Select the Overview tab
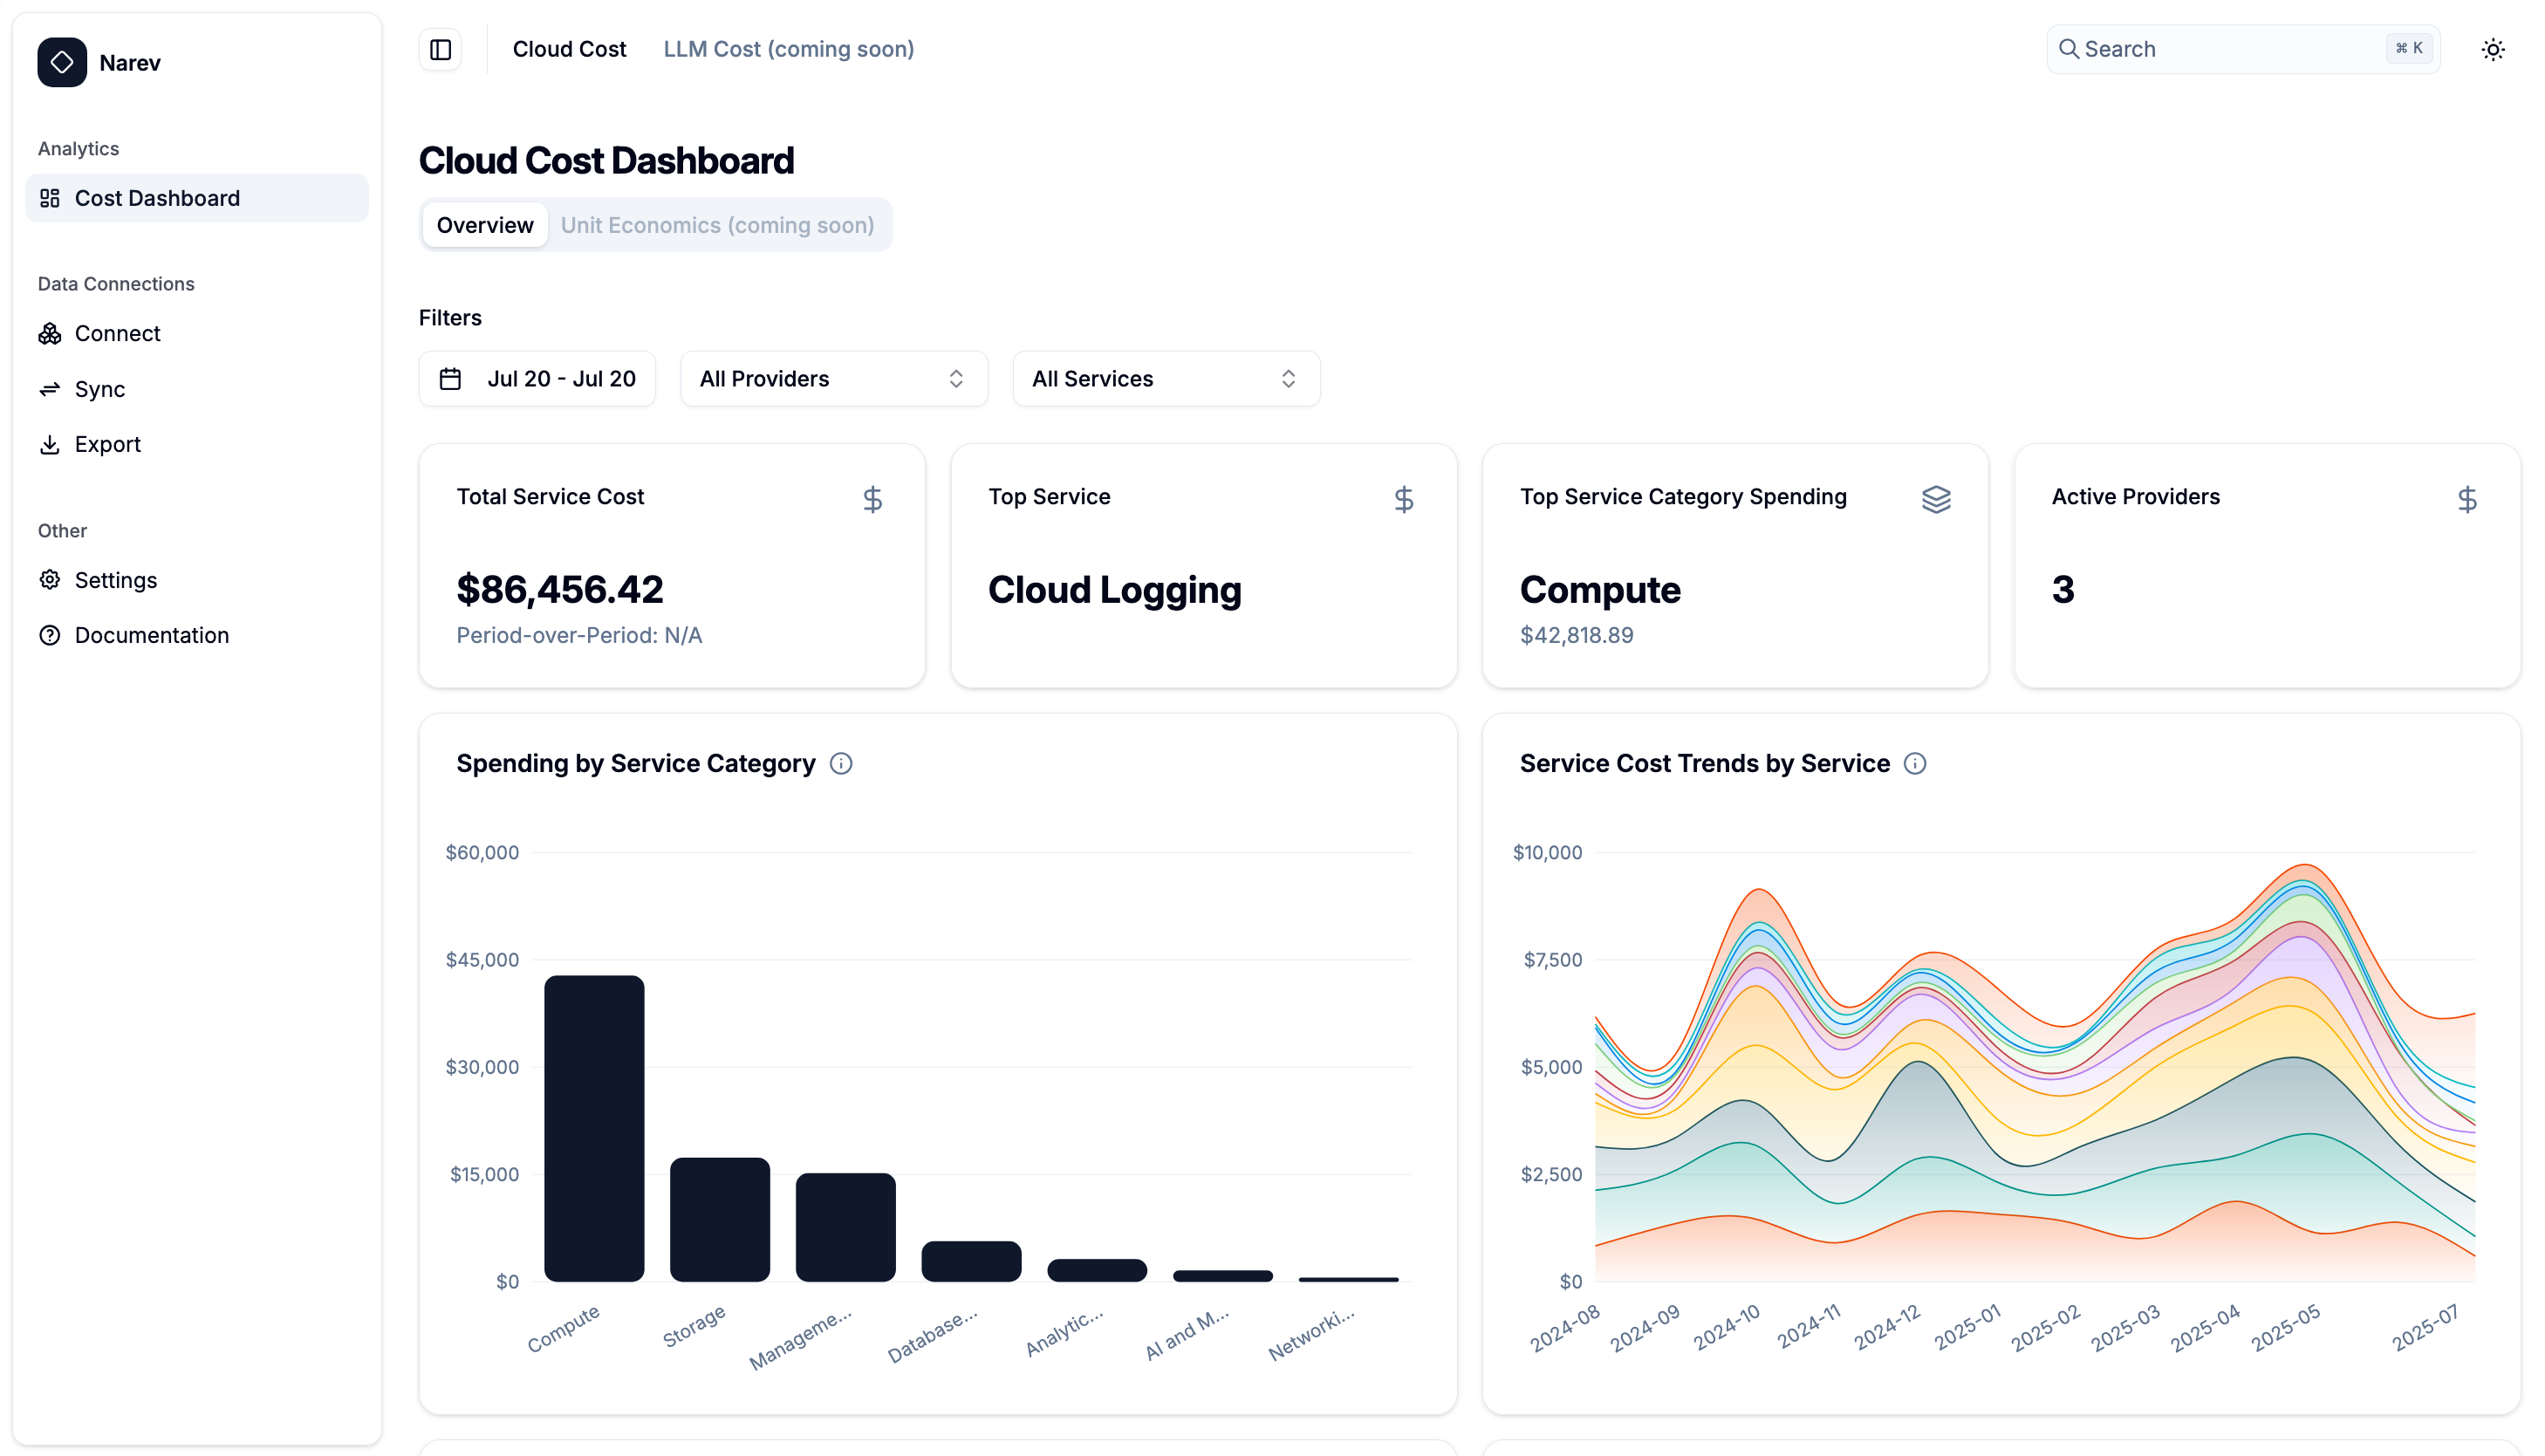This screenshot has height=1456, width=2545. tap(485, 225)
